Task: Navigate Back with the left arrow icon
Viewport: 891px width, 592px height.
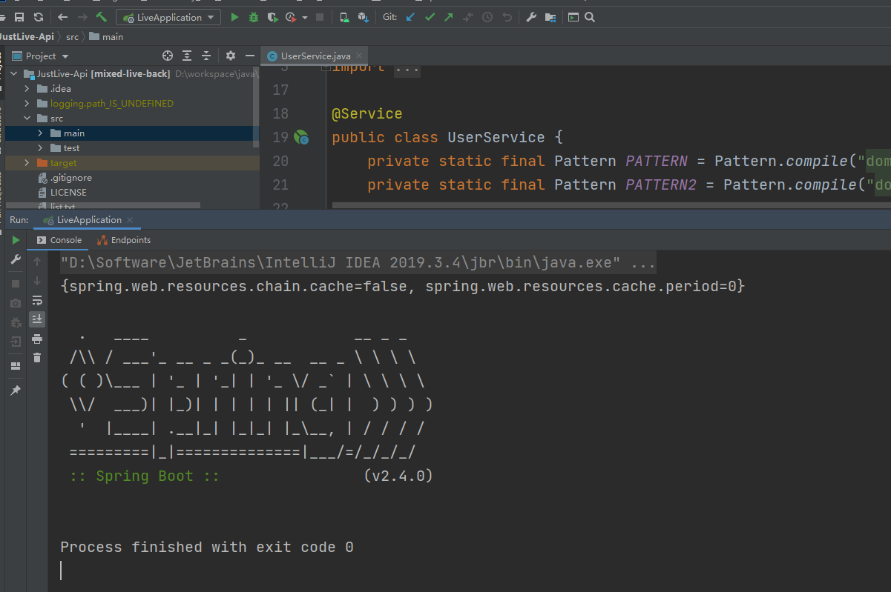Action: (63, 17)
